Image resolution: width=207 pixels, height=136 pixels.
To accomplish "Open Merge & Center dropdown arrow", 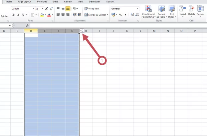I will (108, 15).
